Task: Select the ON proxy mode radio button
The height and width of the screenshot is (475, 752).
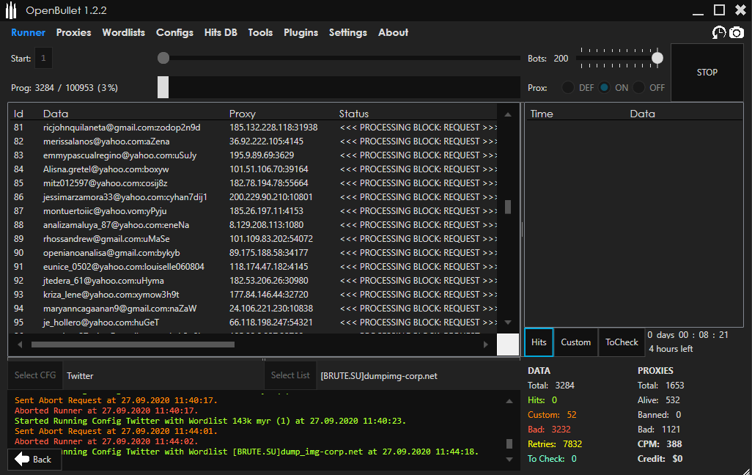Action: click(x=604, y=88)
